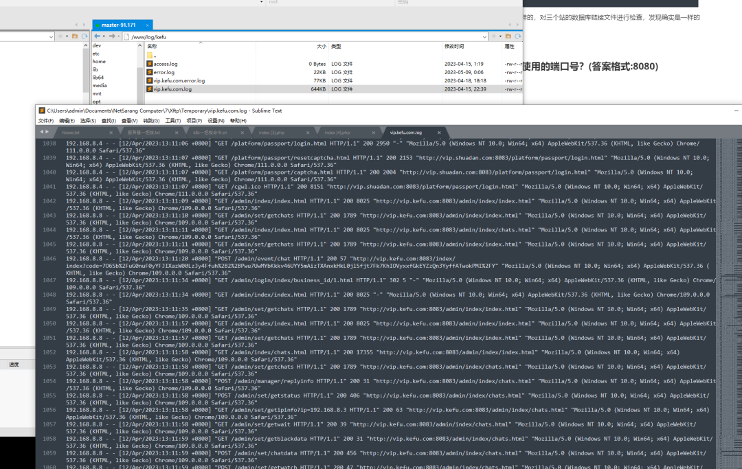The image size is (742, 469).
Task: Open the 查看(V) menu in Sublime Text
Action: tap(130, 121)
